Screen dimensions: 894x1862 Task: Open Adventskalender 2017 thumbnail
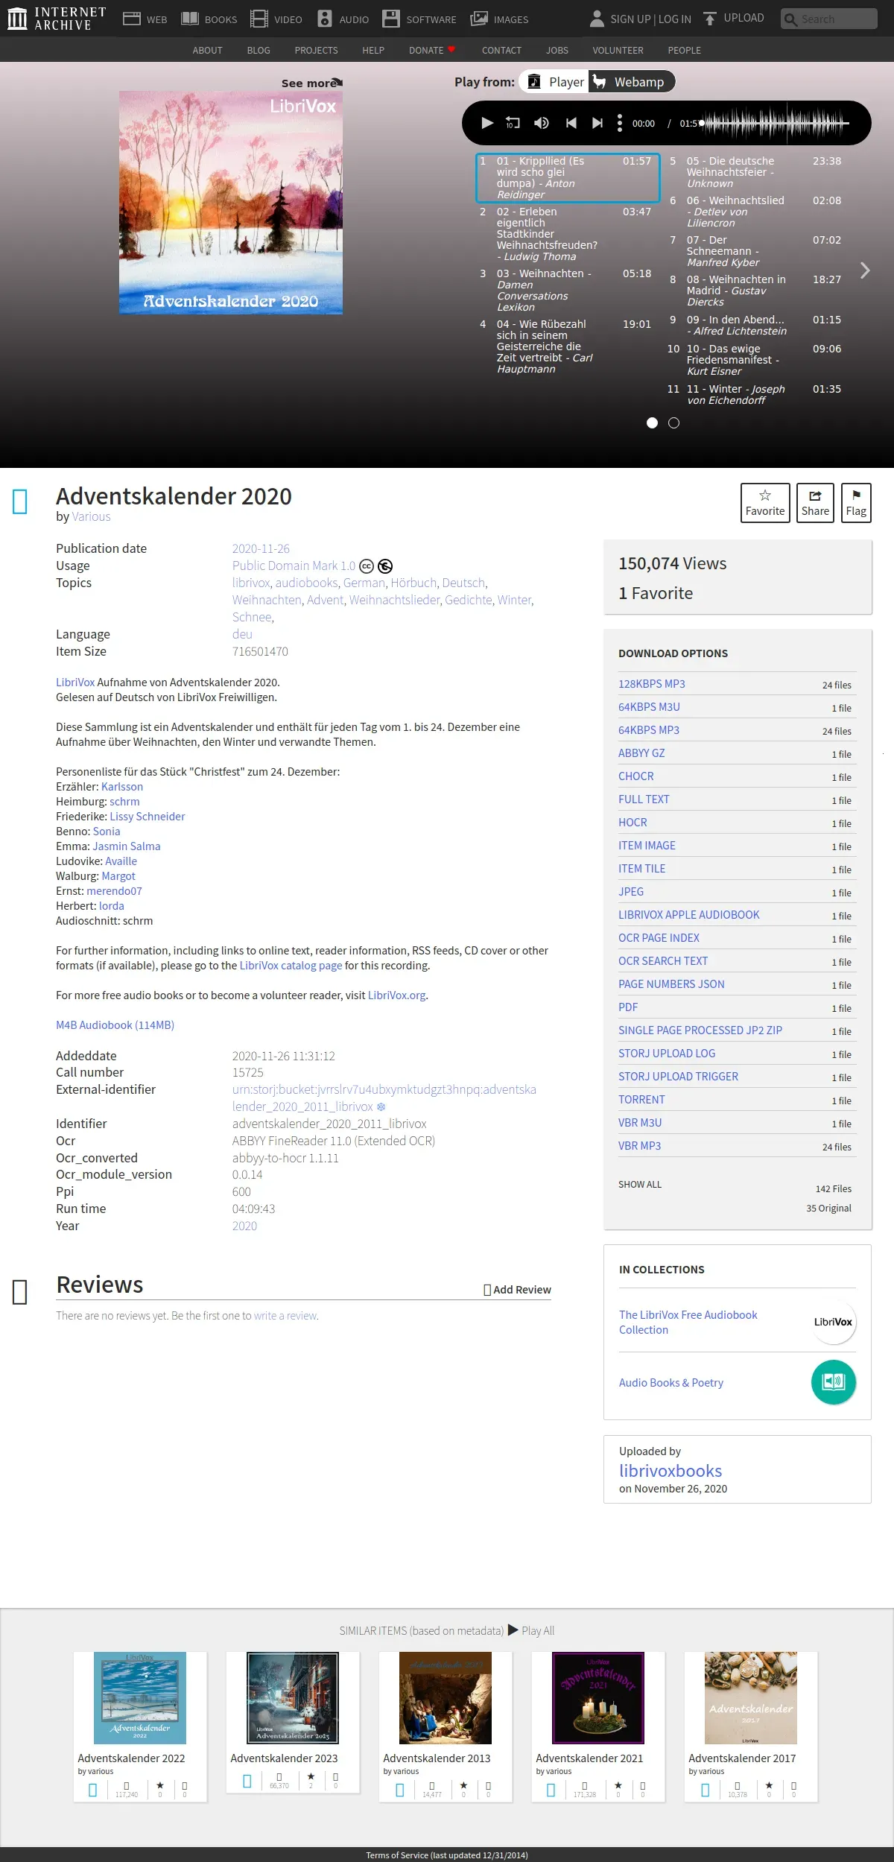click(751, 1698)
